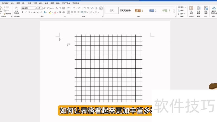217x122 pixels.
Task: Open the 百度网盘 tab
Action: click(x=76, y=3)
